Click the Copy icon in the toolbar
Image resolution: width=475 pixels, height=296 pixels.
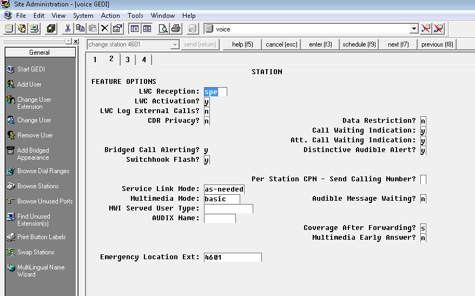coord(80,29)
